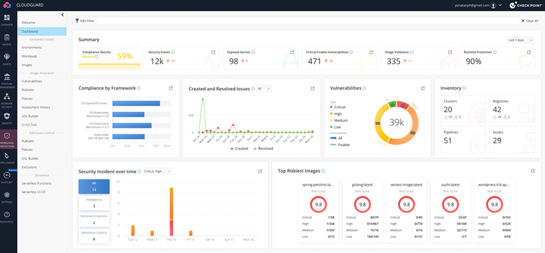The image size is (545, 253).
Task: Open the Overview section in left rail
Action: pyautogui.click(x=8, y=20)
